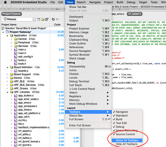Viewport: 166px width, 147px height.
Task: Toggle the Debug toolbar
Action: pyautogui.click(x=127, y=127)
